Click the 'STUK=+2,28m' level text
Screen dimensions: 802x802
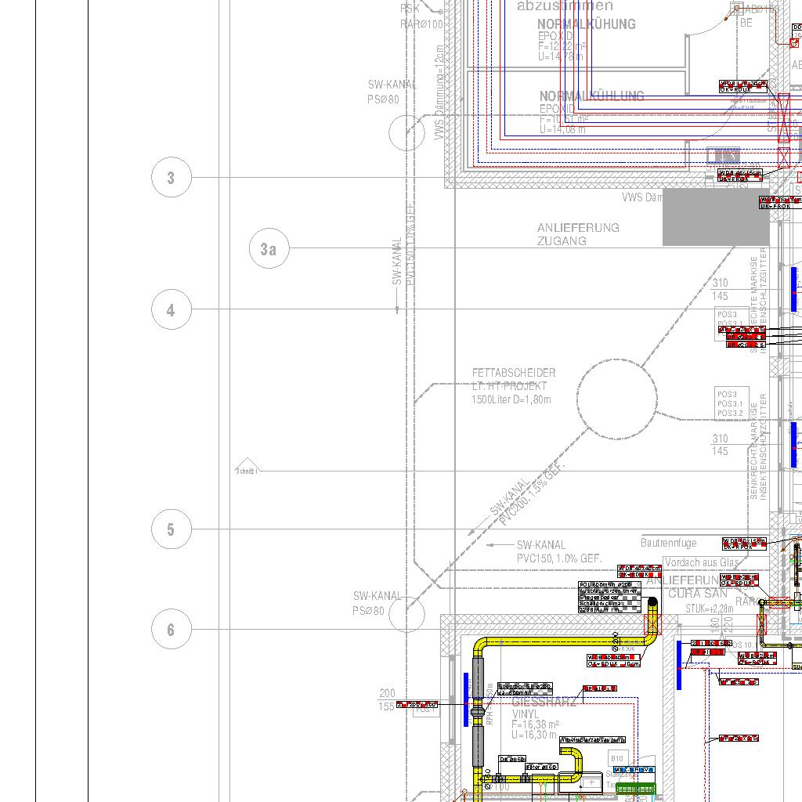[710, 609]
